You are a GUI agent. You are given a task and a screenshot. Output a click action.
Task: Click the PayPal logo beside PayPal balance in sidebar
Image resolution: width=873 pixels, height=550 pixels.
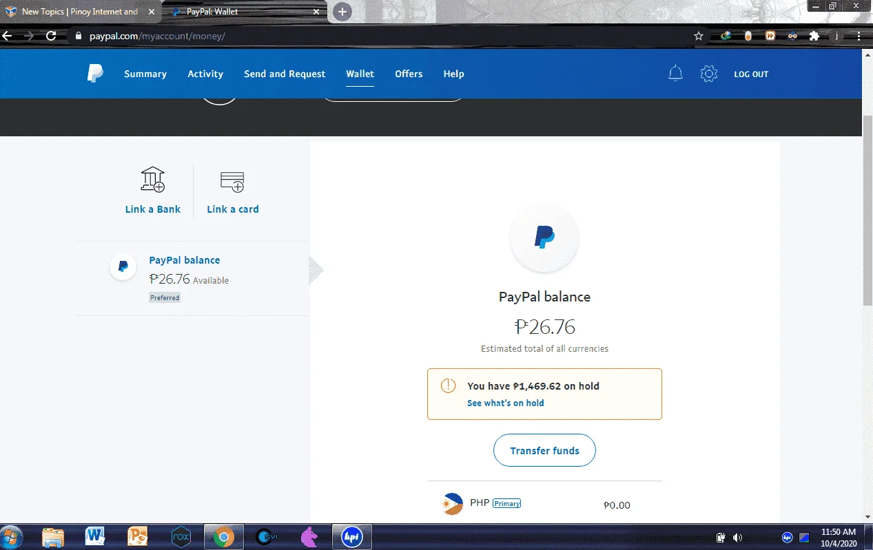[123, 267]
